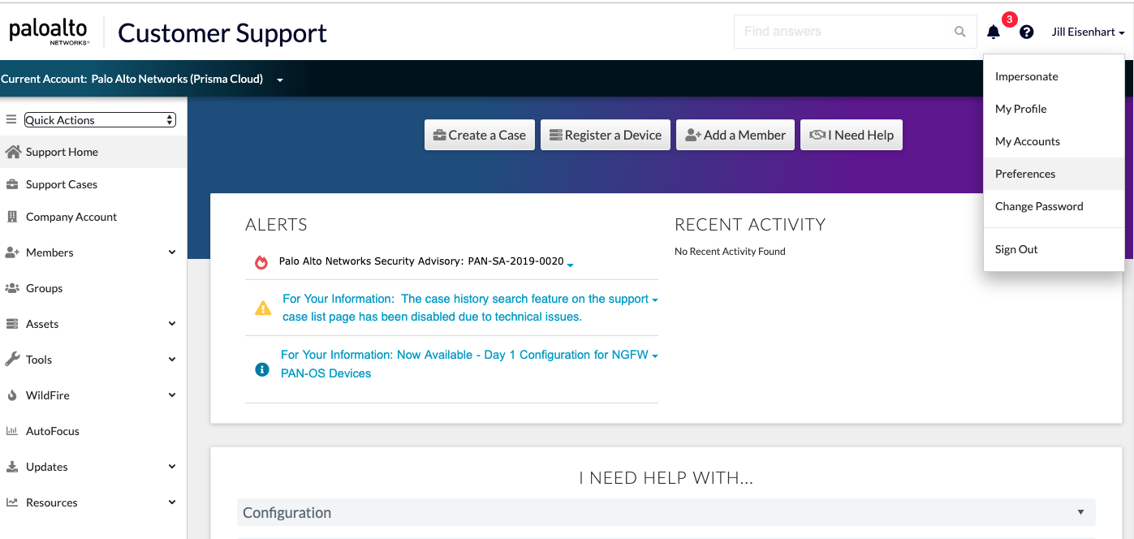1134x539 pixels.
Task: Expand the Members sidebar section
Action: (171, 252)
